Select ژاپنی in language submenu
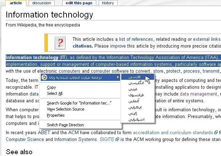 pos(138,113)
